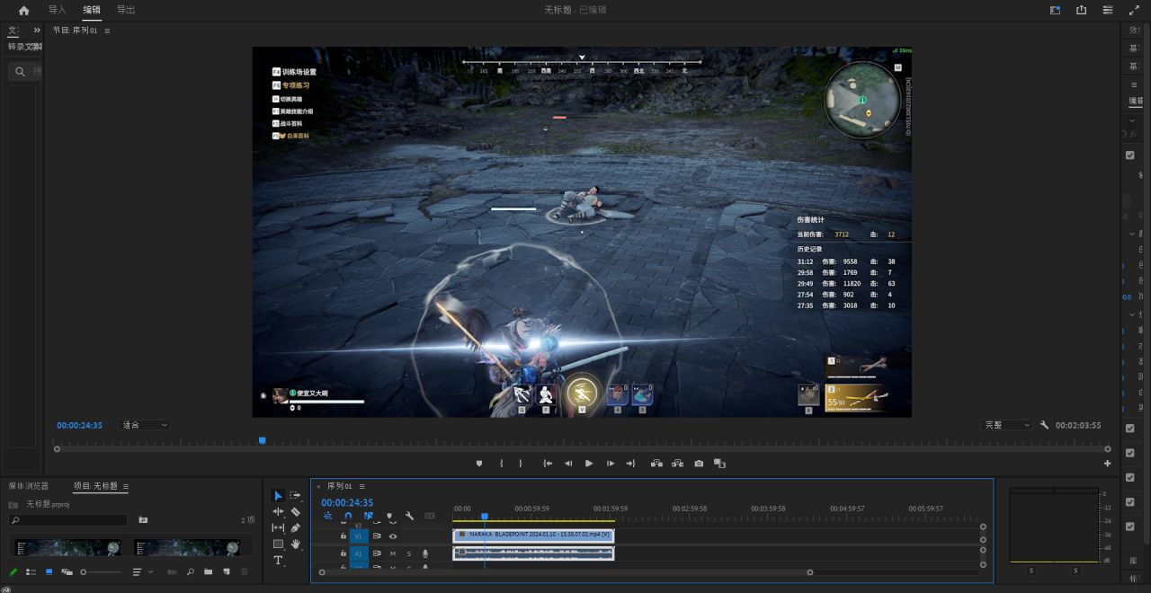Toggle V1 track output eye icon
Screen dimensions: 1151x593
tap(393, 536)
